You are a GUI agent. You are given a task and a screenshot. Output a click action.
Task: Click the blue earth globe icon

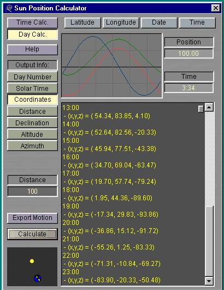38,279
